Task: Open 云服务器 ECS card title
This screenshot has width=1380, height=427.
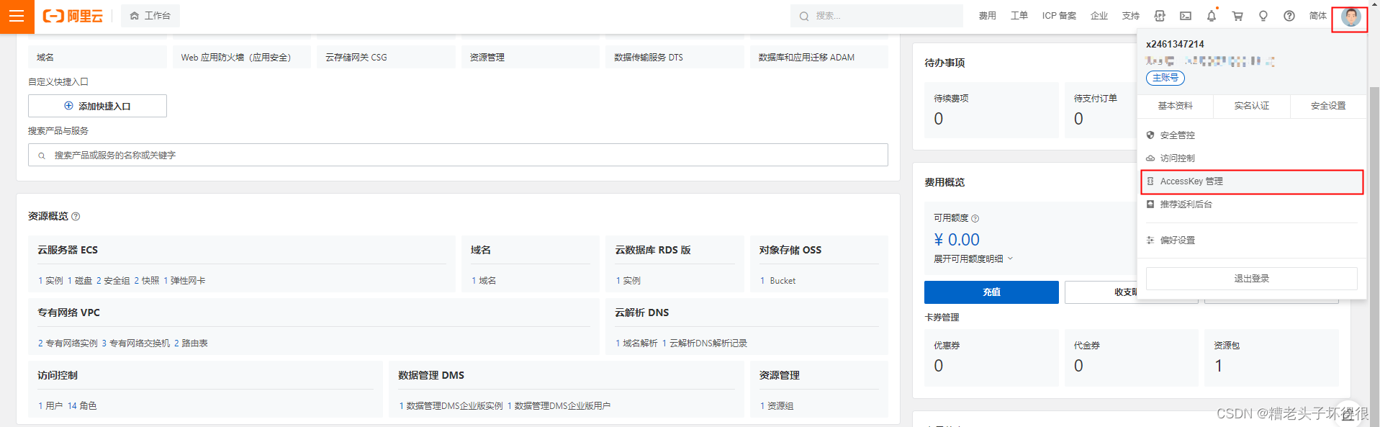Action: (x=68, y=250)
